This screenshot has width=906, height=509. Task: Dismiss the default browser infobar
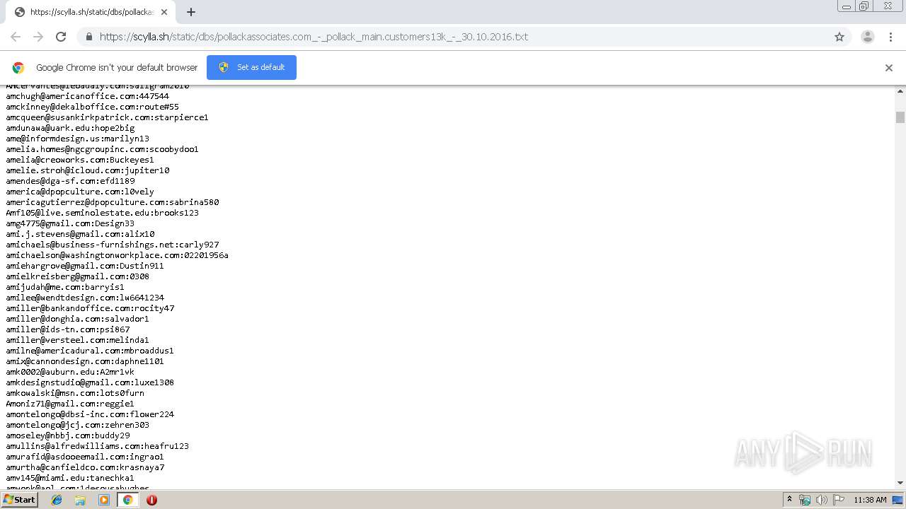[x=888, y=68]
